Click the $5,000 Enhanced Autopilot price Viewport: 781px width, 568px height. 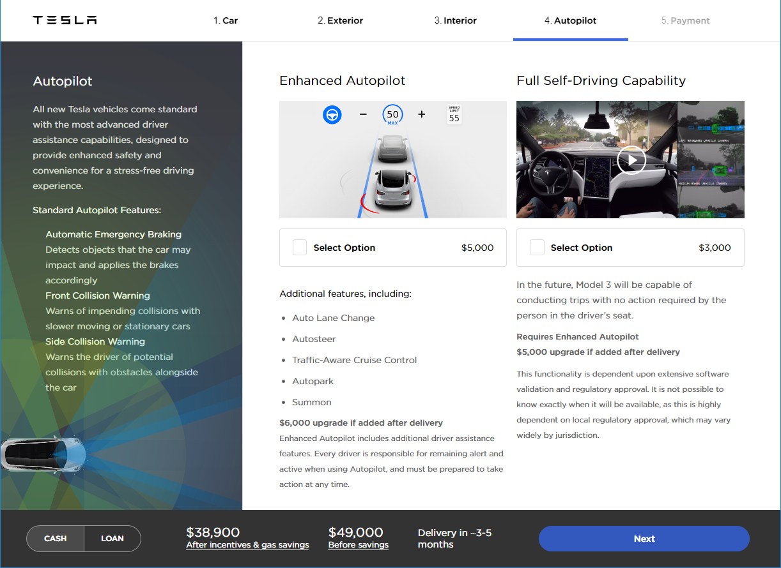pyautogui.click(x=477, y=248)
